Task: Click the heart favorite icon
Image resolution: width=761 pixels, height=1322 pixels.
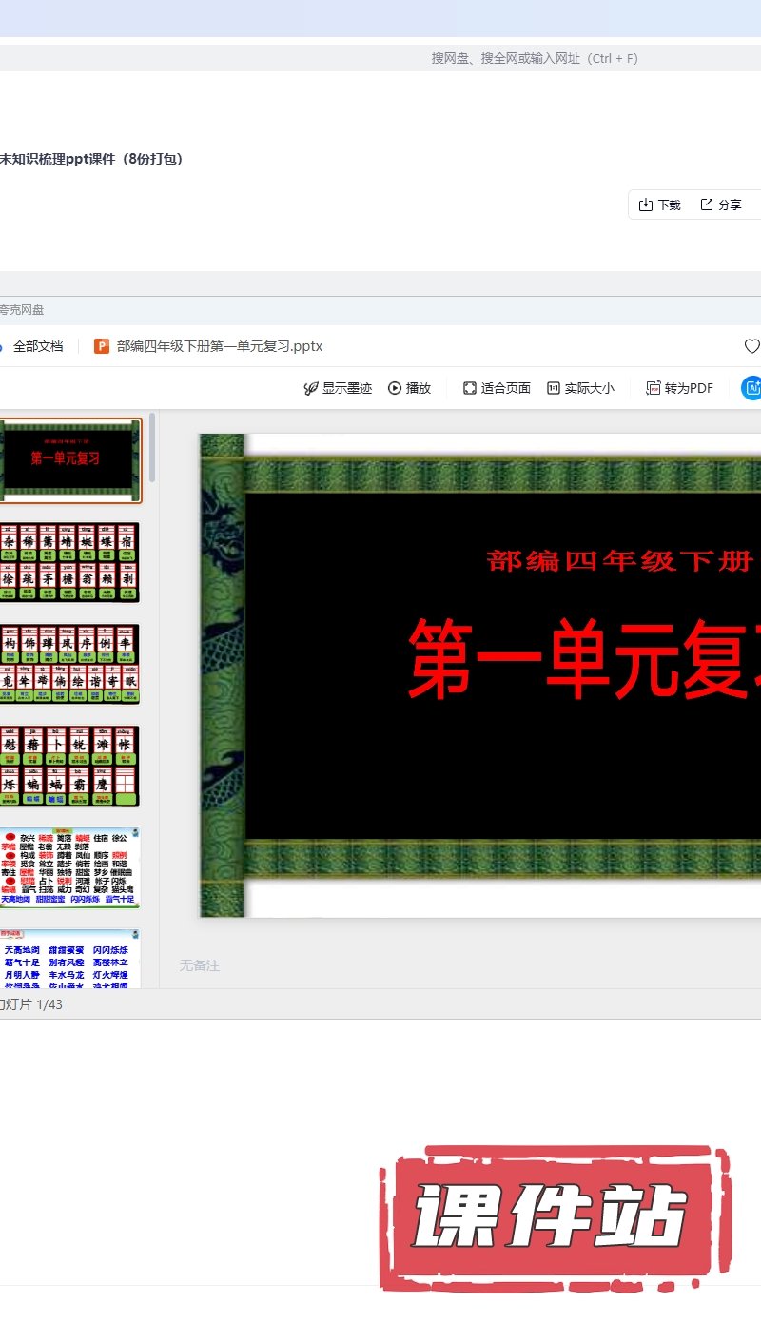Action: pos(751,346)
